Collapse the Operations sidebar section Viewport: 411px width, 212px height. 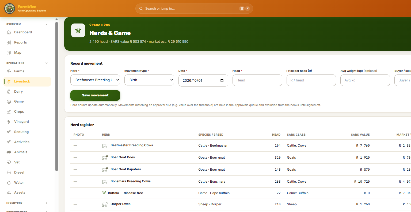(47, 63)
